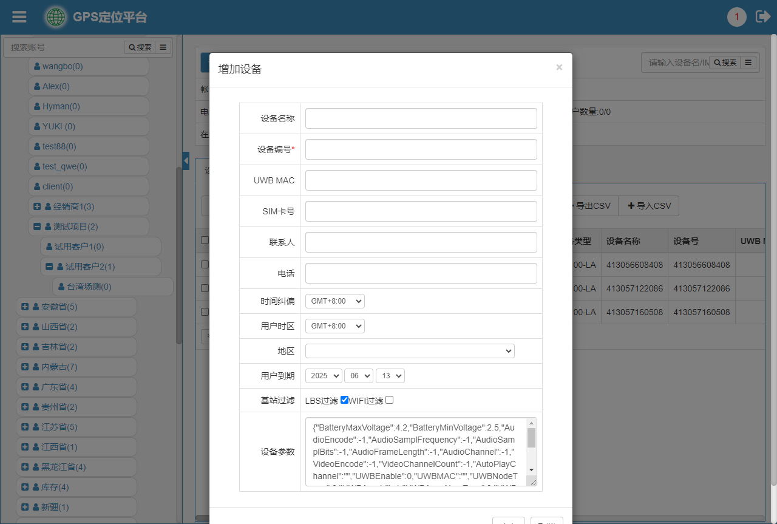Toggle the select-all checkbox in table header
The width and height of the screenshot is (777, 524).
click(x=205, y=240)
